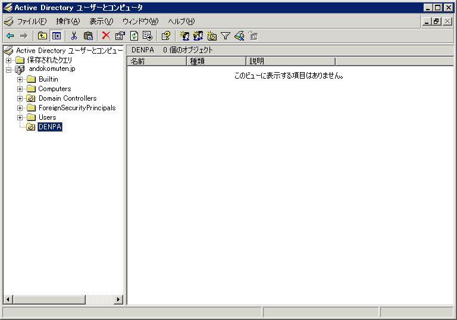Click the Cut scissors icon
This screenshot has width=457, height=320.
coord(74,36)
